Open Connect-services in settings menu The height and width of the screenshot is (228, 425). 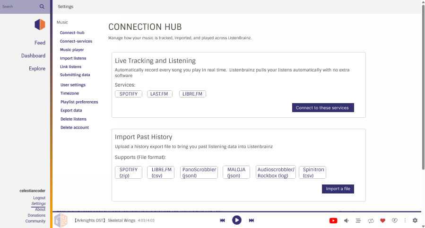pos(76,41)
